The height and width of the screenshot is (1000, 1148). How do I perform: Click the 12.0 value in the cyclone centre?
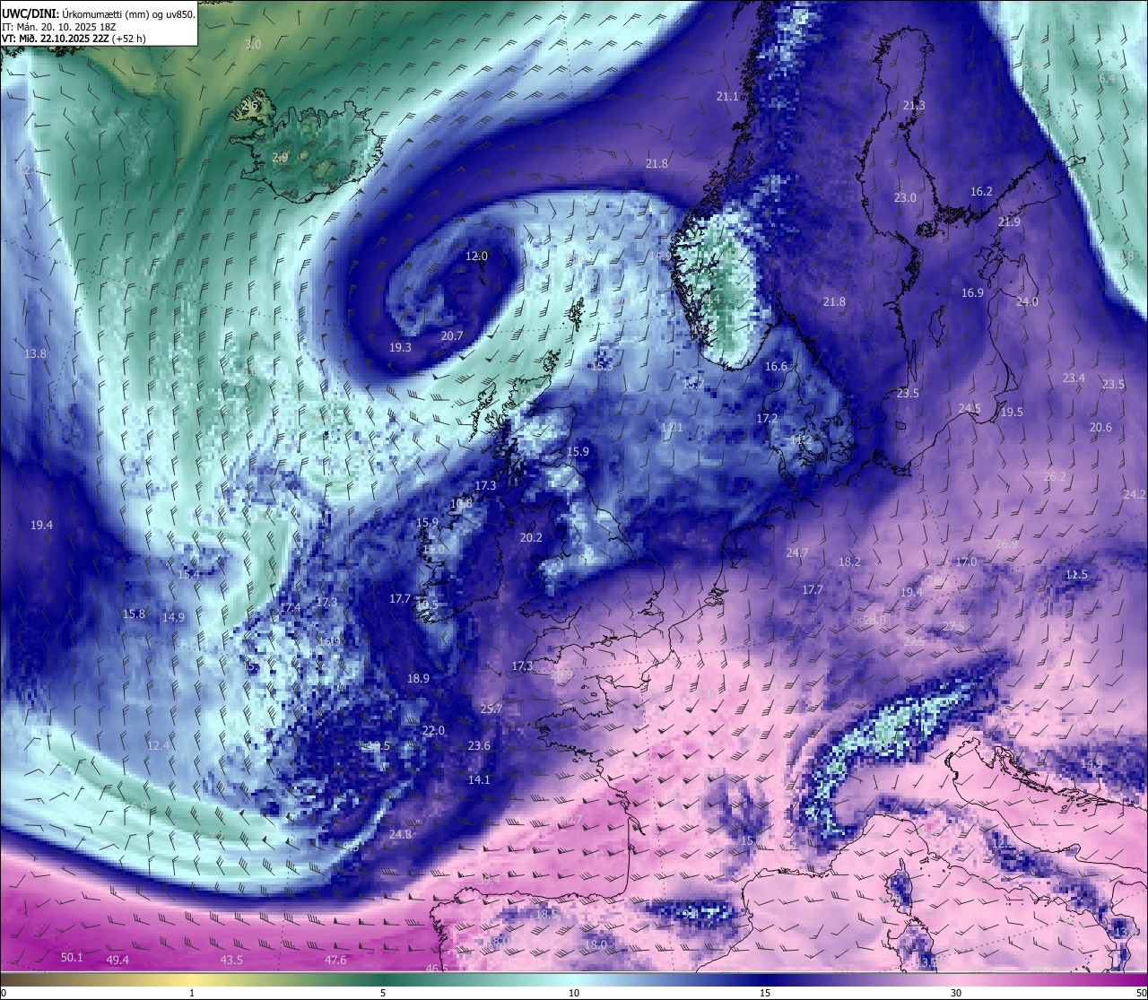pyautogui.click(x=476, y=257)
